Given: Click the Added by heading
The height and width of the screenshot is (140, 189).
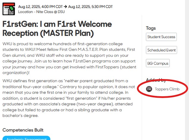Looking at the screenshot, I should pos(156,80).
